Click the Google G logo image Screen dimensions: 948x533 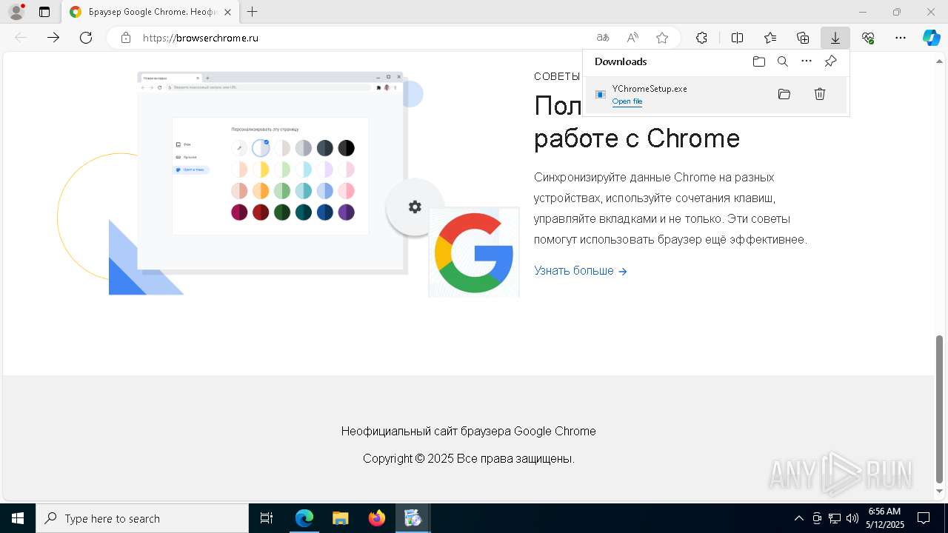(474, 252)
